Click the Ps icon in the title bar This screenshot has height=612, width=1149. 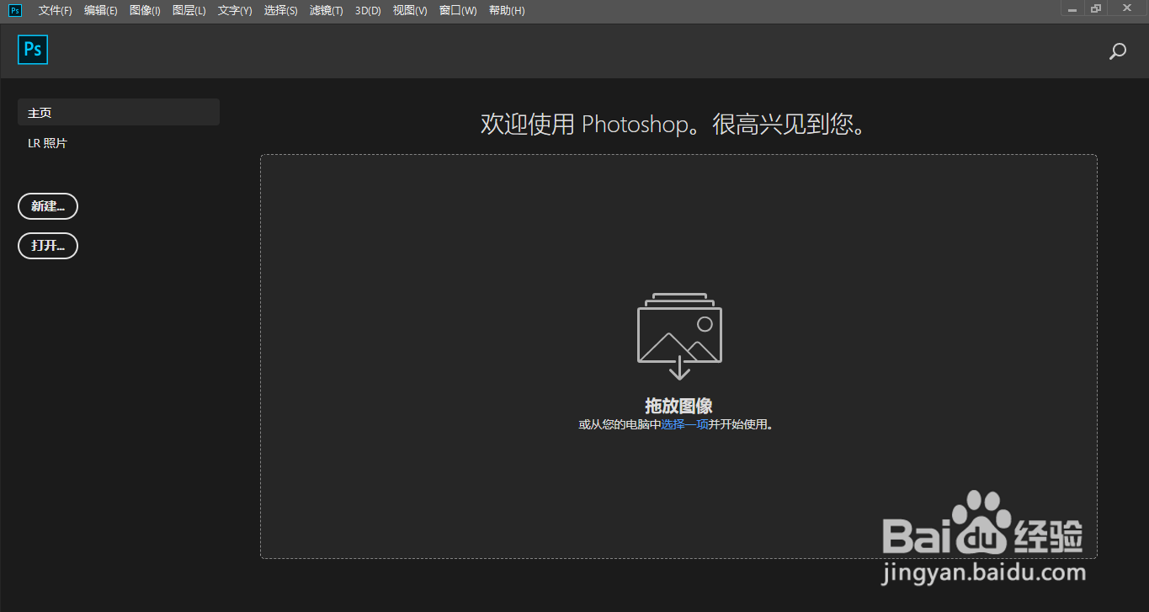point(13,10)
